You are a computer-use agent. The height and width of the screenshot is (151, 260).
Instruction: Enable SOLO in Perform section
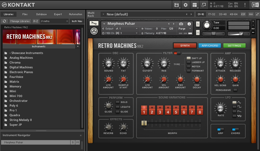[x=118, y=102]
